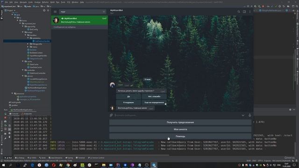
Task: Open the Windows notification center
Action: 294,165
